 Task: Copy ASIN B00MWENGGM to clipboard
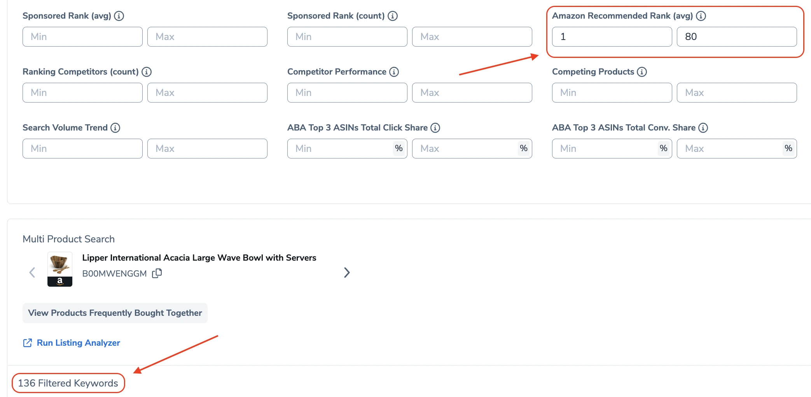coord(157,273)
